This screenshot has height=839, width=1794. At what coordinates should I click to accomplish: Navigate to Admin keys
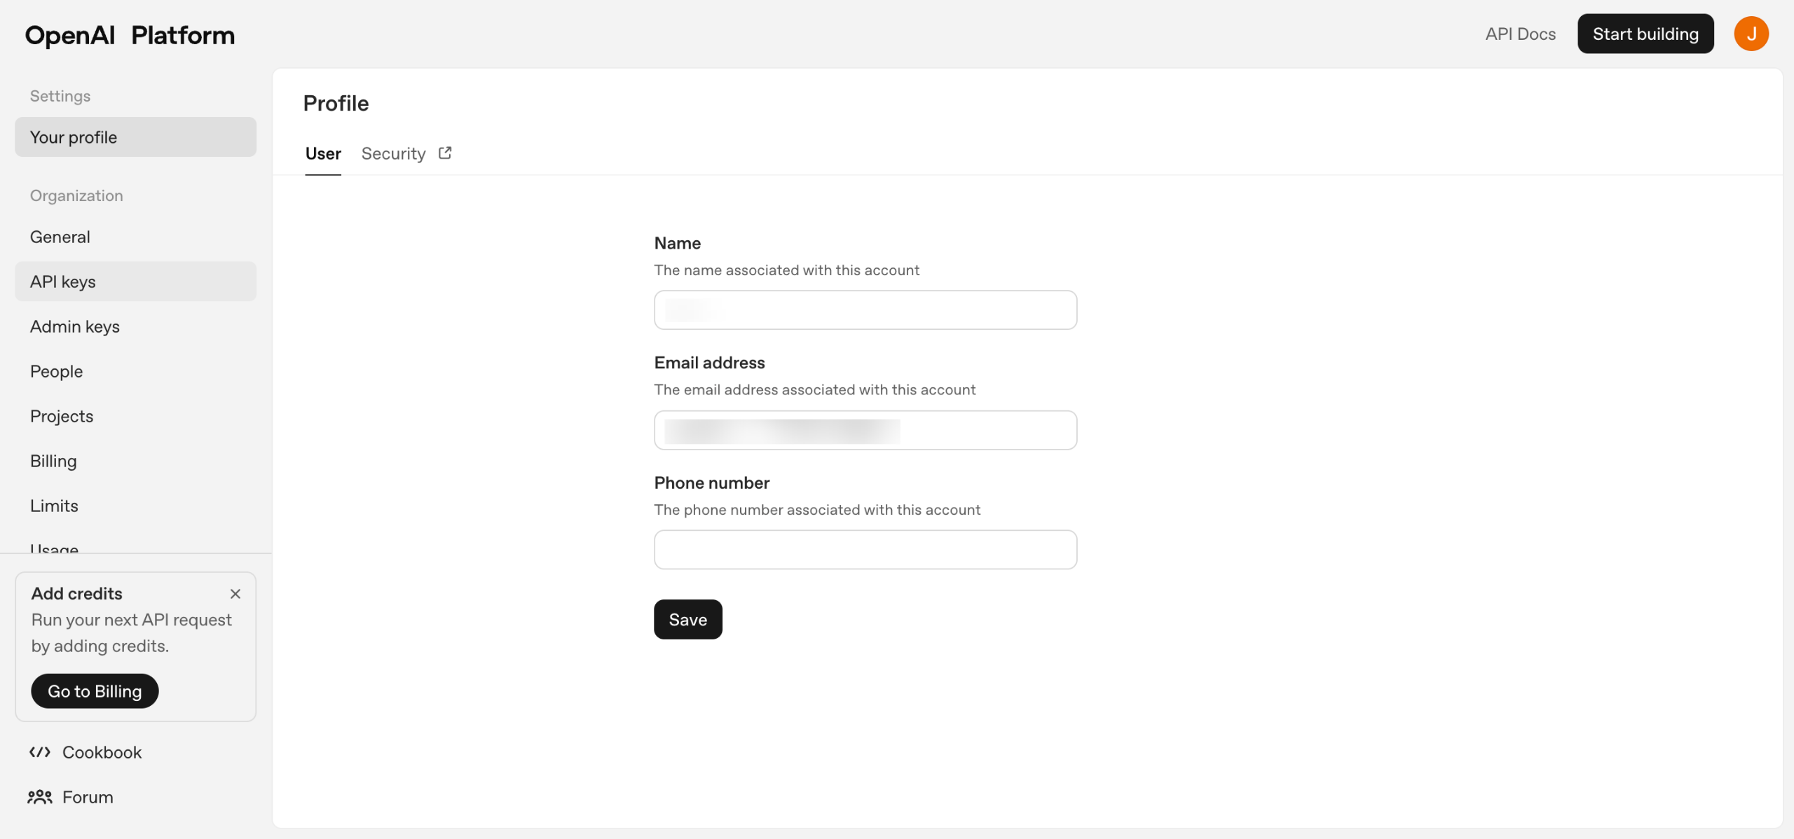click(x=75, y=326)
